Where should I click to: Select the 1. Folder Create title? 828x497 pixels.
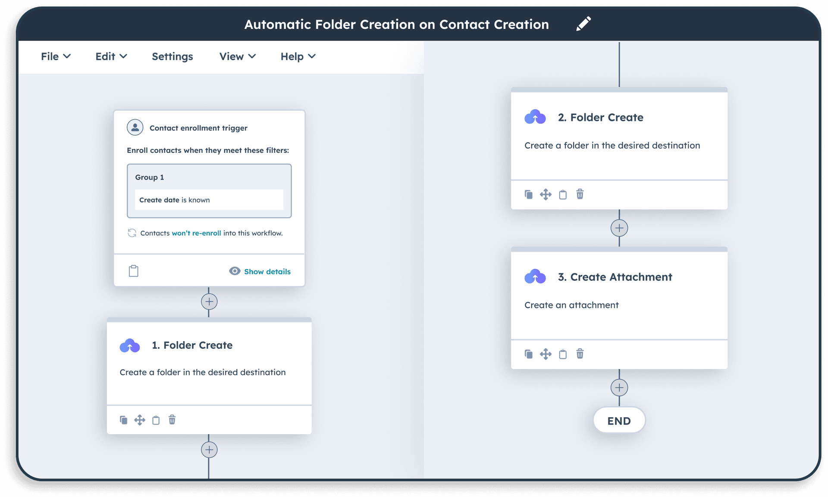[192, 345]
